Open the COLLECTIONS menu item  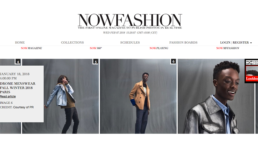(72, 42)
